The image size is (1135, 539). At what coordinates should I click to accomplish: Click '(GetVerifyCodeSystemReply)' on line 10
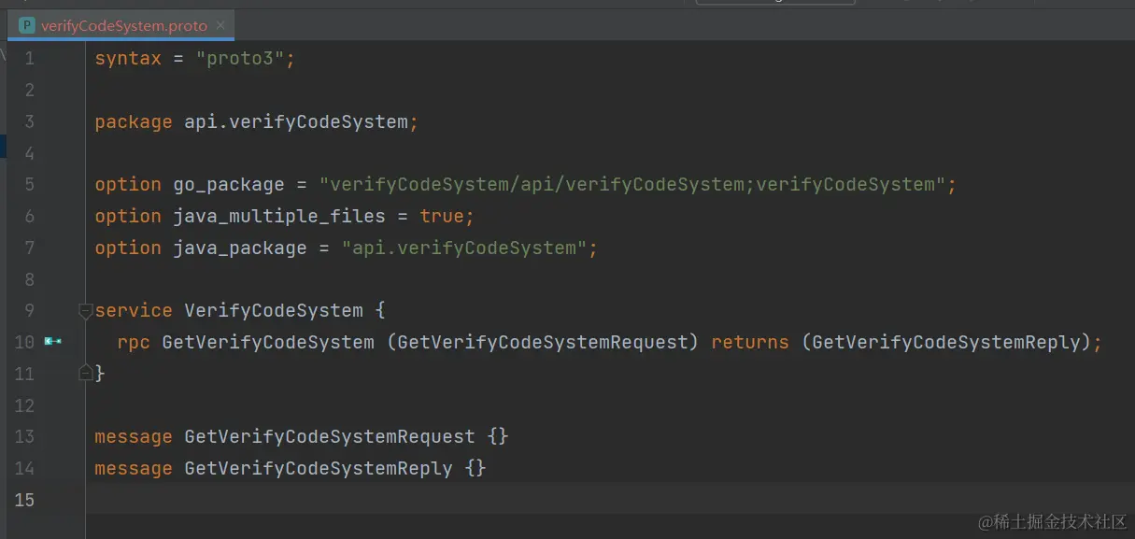pos(946,342)
